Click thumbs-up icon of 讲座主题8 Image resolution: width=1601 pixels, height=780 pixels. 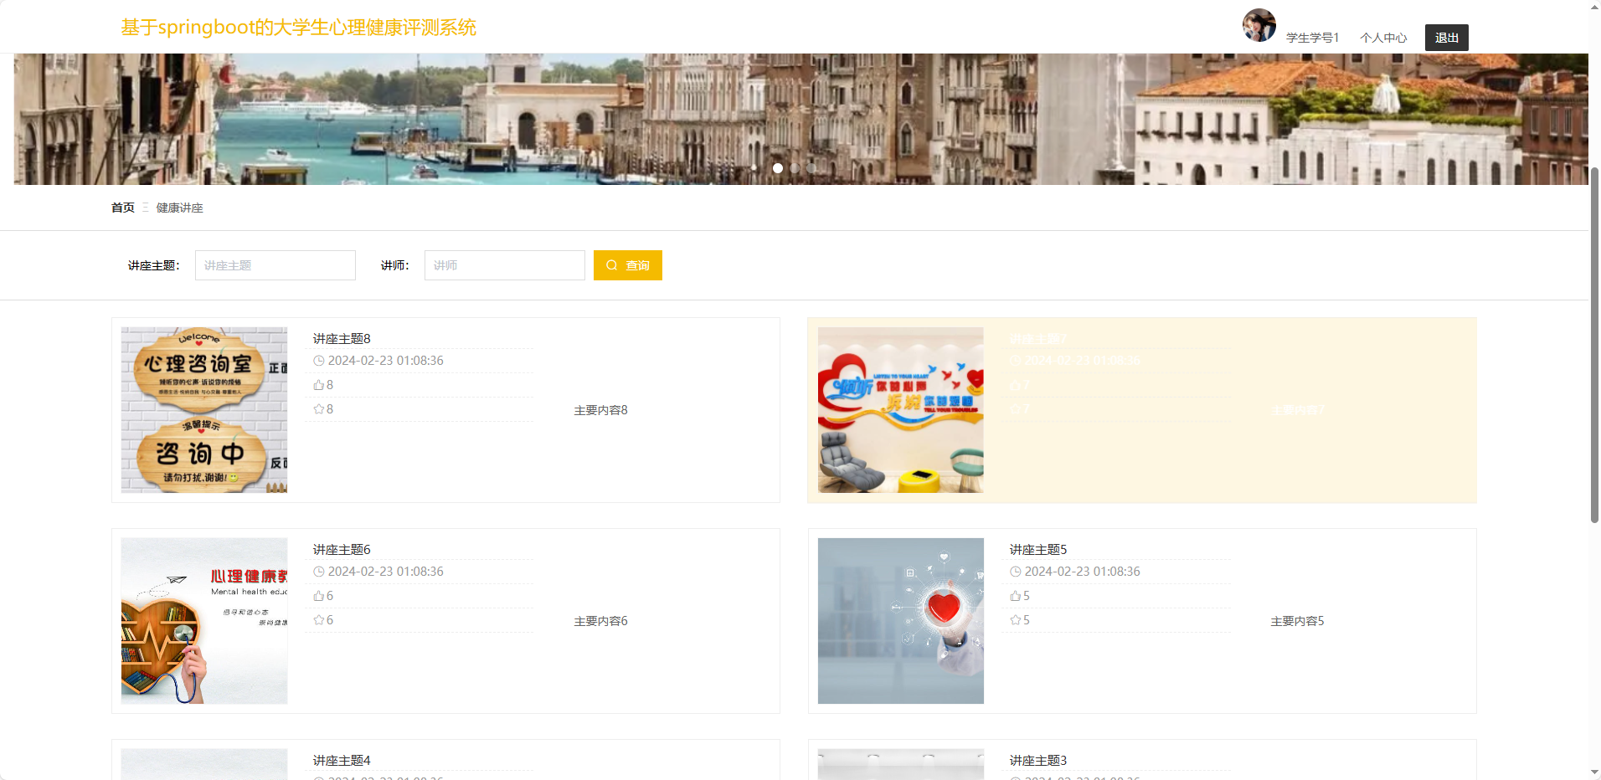pos(318,385)
